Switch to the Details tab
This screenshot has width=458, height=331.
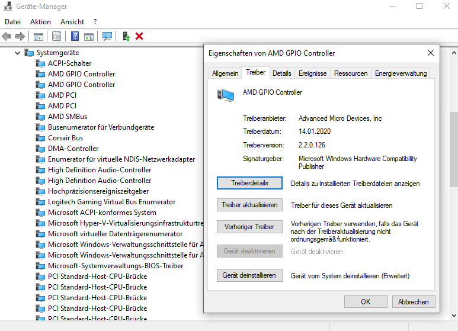pos(282,73)
